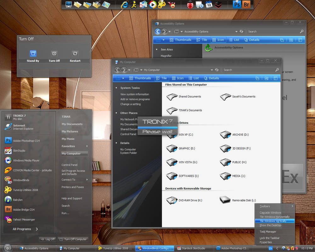Click the monitor icon in the top dock
The image size is (315, 252).
pyautogui.click(x=68, y=4)
